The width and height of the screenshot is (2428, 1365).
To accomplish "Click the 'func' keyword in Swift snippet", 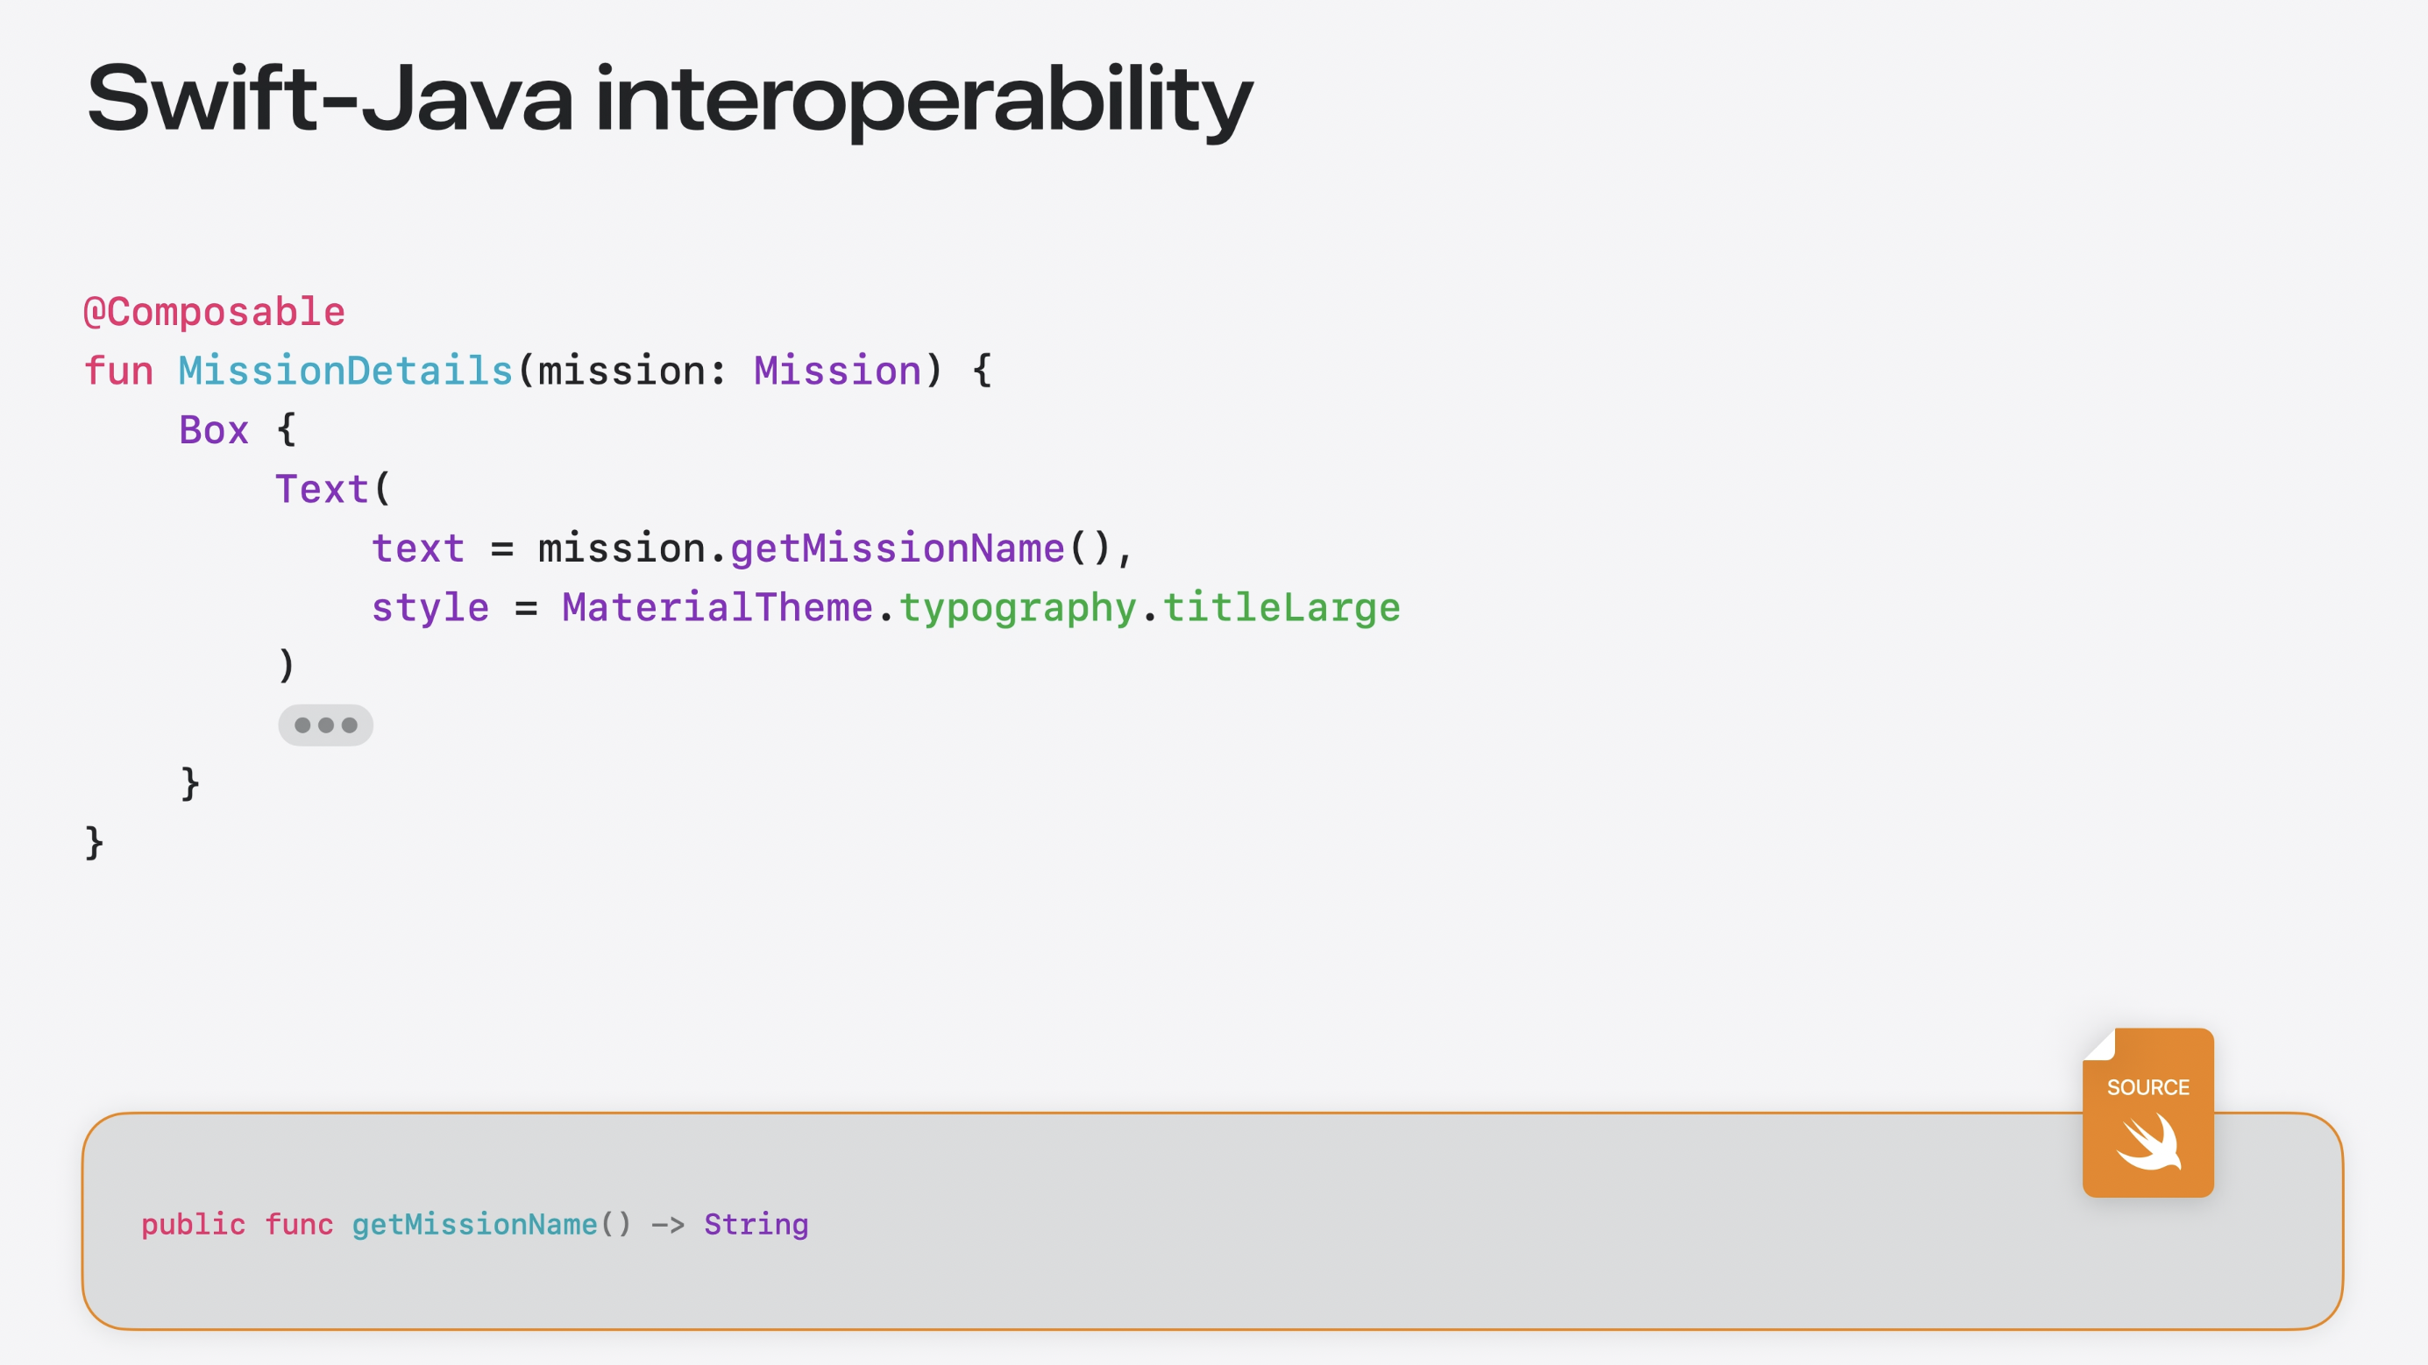I will [299, 1225].
